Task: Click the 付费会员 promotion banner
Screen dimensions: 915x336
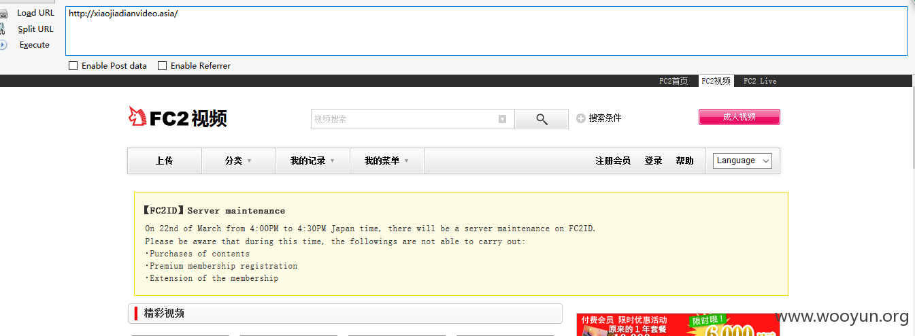Action: click(x=678, y=324)
